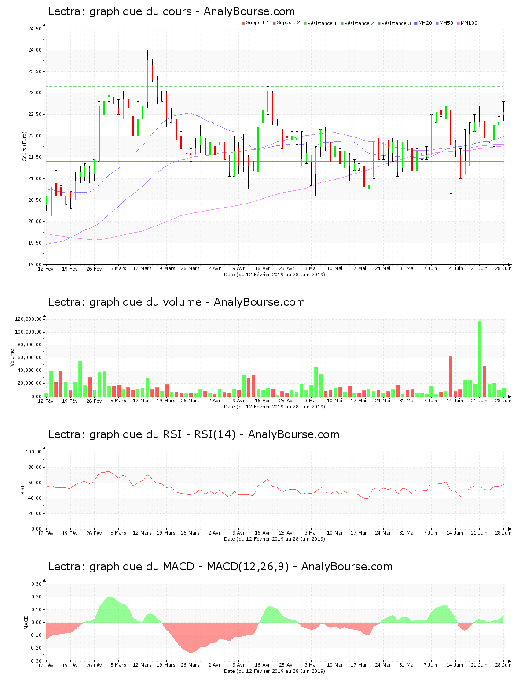Screen dimensions: 528x683
Task: Click the tall red volume bar at 14 Juin
Action: click(x=451, y=376)
